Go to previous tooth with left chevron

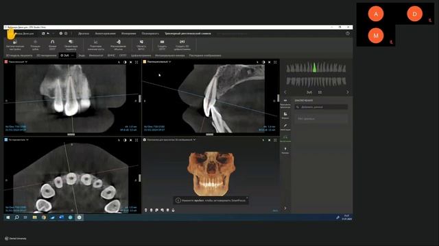[x=285, y=92]
